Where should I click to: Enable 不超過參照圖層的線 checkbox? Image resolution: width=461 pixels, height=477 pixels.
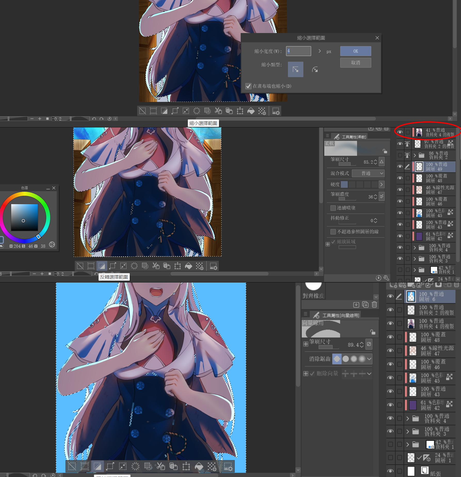[x=333, y=232]
